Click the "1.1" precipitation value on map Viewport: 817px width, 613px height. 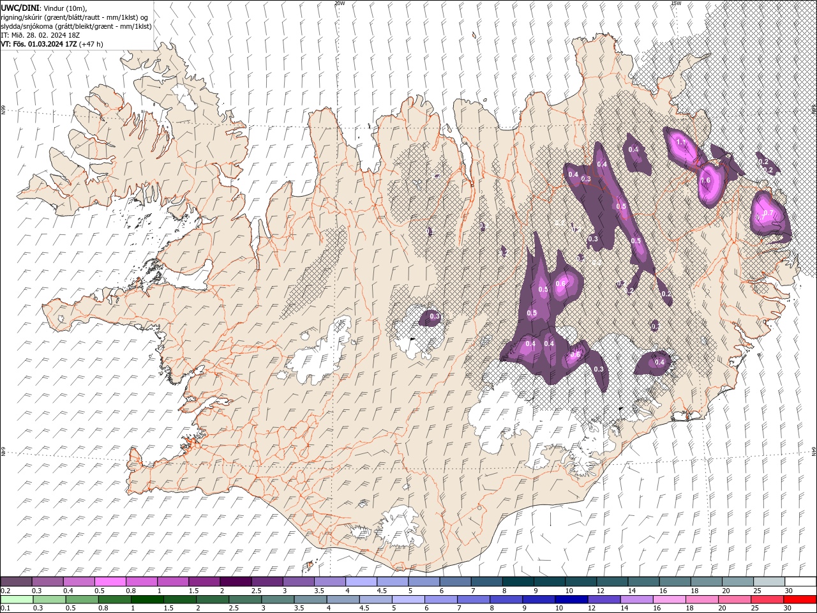(x=681, y=142)
